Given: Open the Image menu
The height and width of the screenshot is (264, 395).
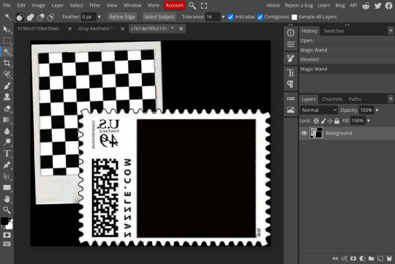Looking at the screenshot, I should tap(38, 5).
